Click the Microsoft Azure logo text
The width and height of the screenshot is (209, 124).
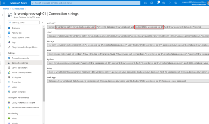(19, 3)
